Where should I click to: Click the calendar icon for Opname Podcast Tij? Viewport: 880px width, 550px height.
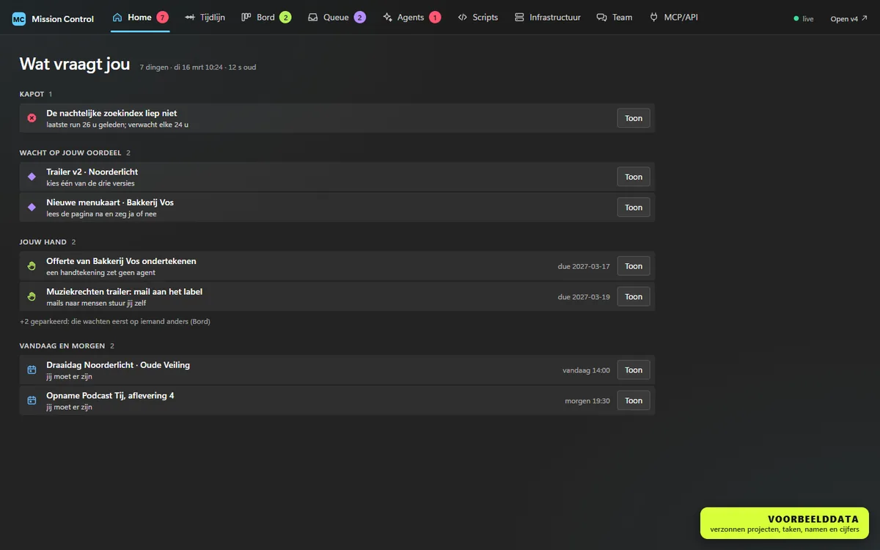point(32,400)
